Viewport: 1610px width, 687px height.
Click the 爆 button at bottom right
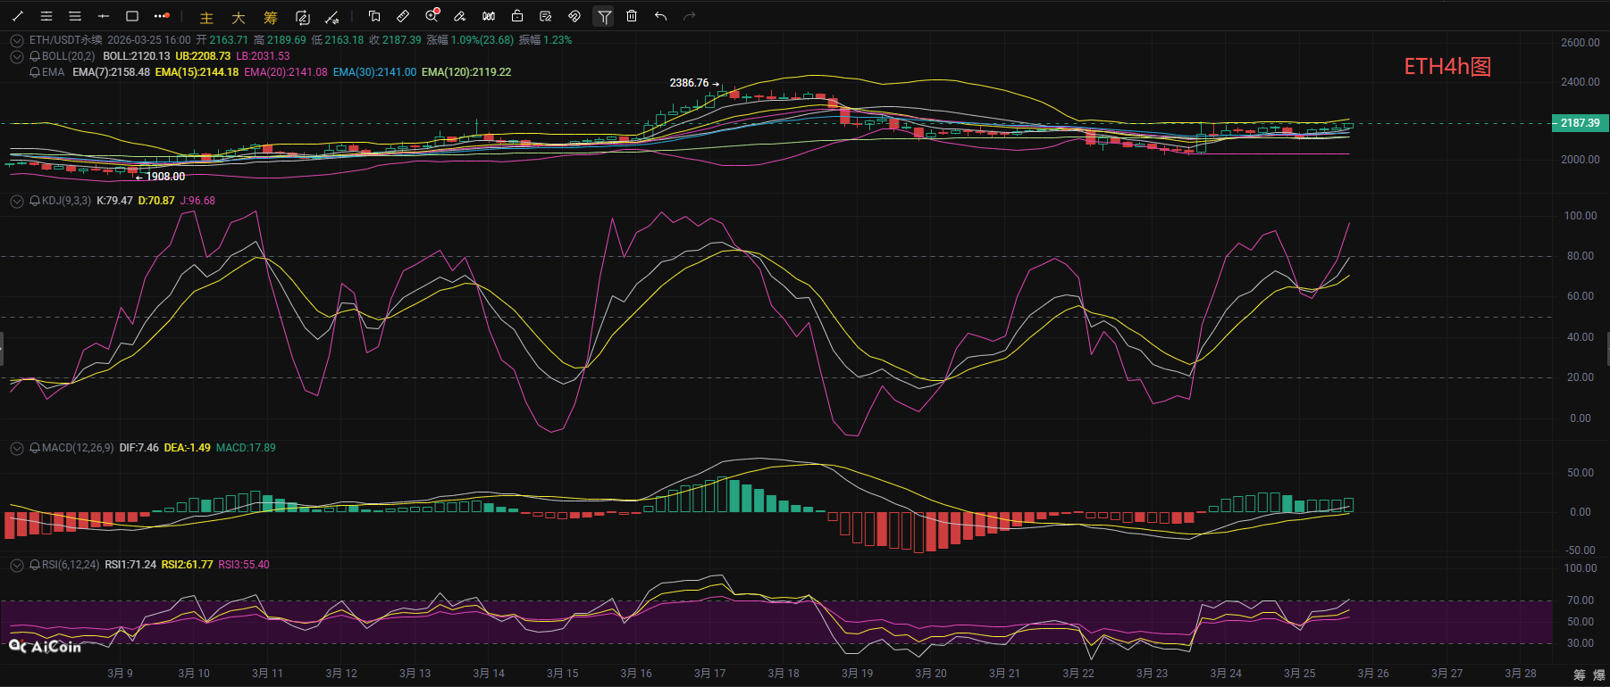pyautogui.click(x=1598, y=675)
